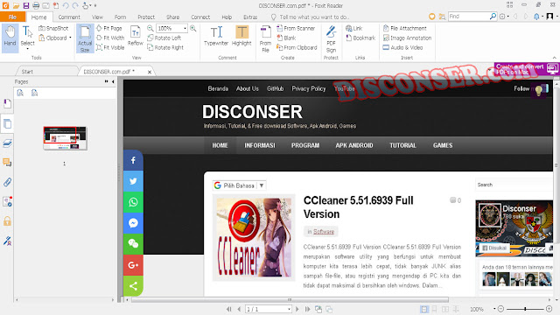Image resolution: width=560 pixels, height=315 pixels.
Task: Select page 1 thumbnail
Action: click(x=65, y=137)
